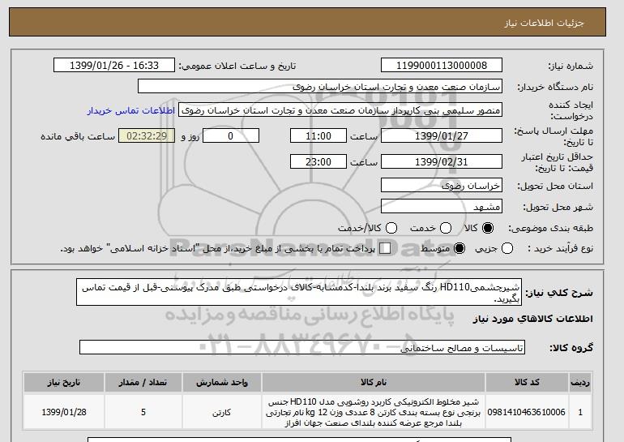
Task: Click the delivery city field مشهد
Action: coord(442,207)
